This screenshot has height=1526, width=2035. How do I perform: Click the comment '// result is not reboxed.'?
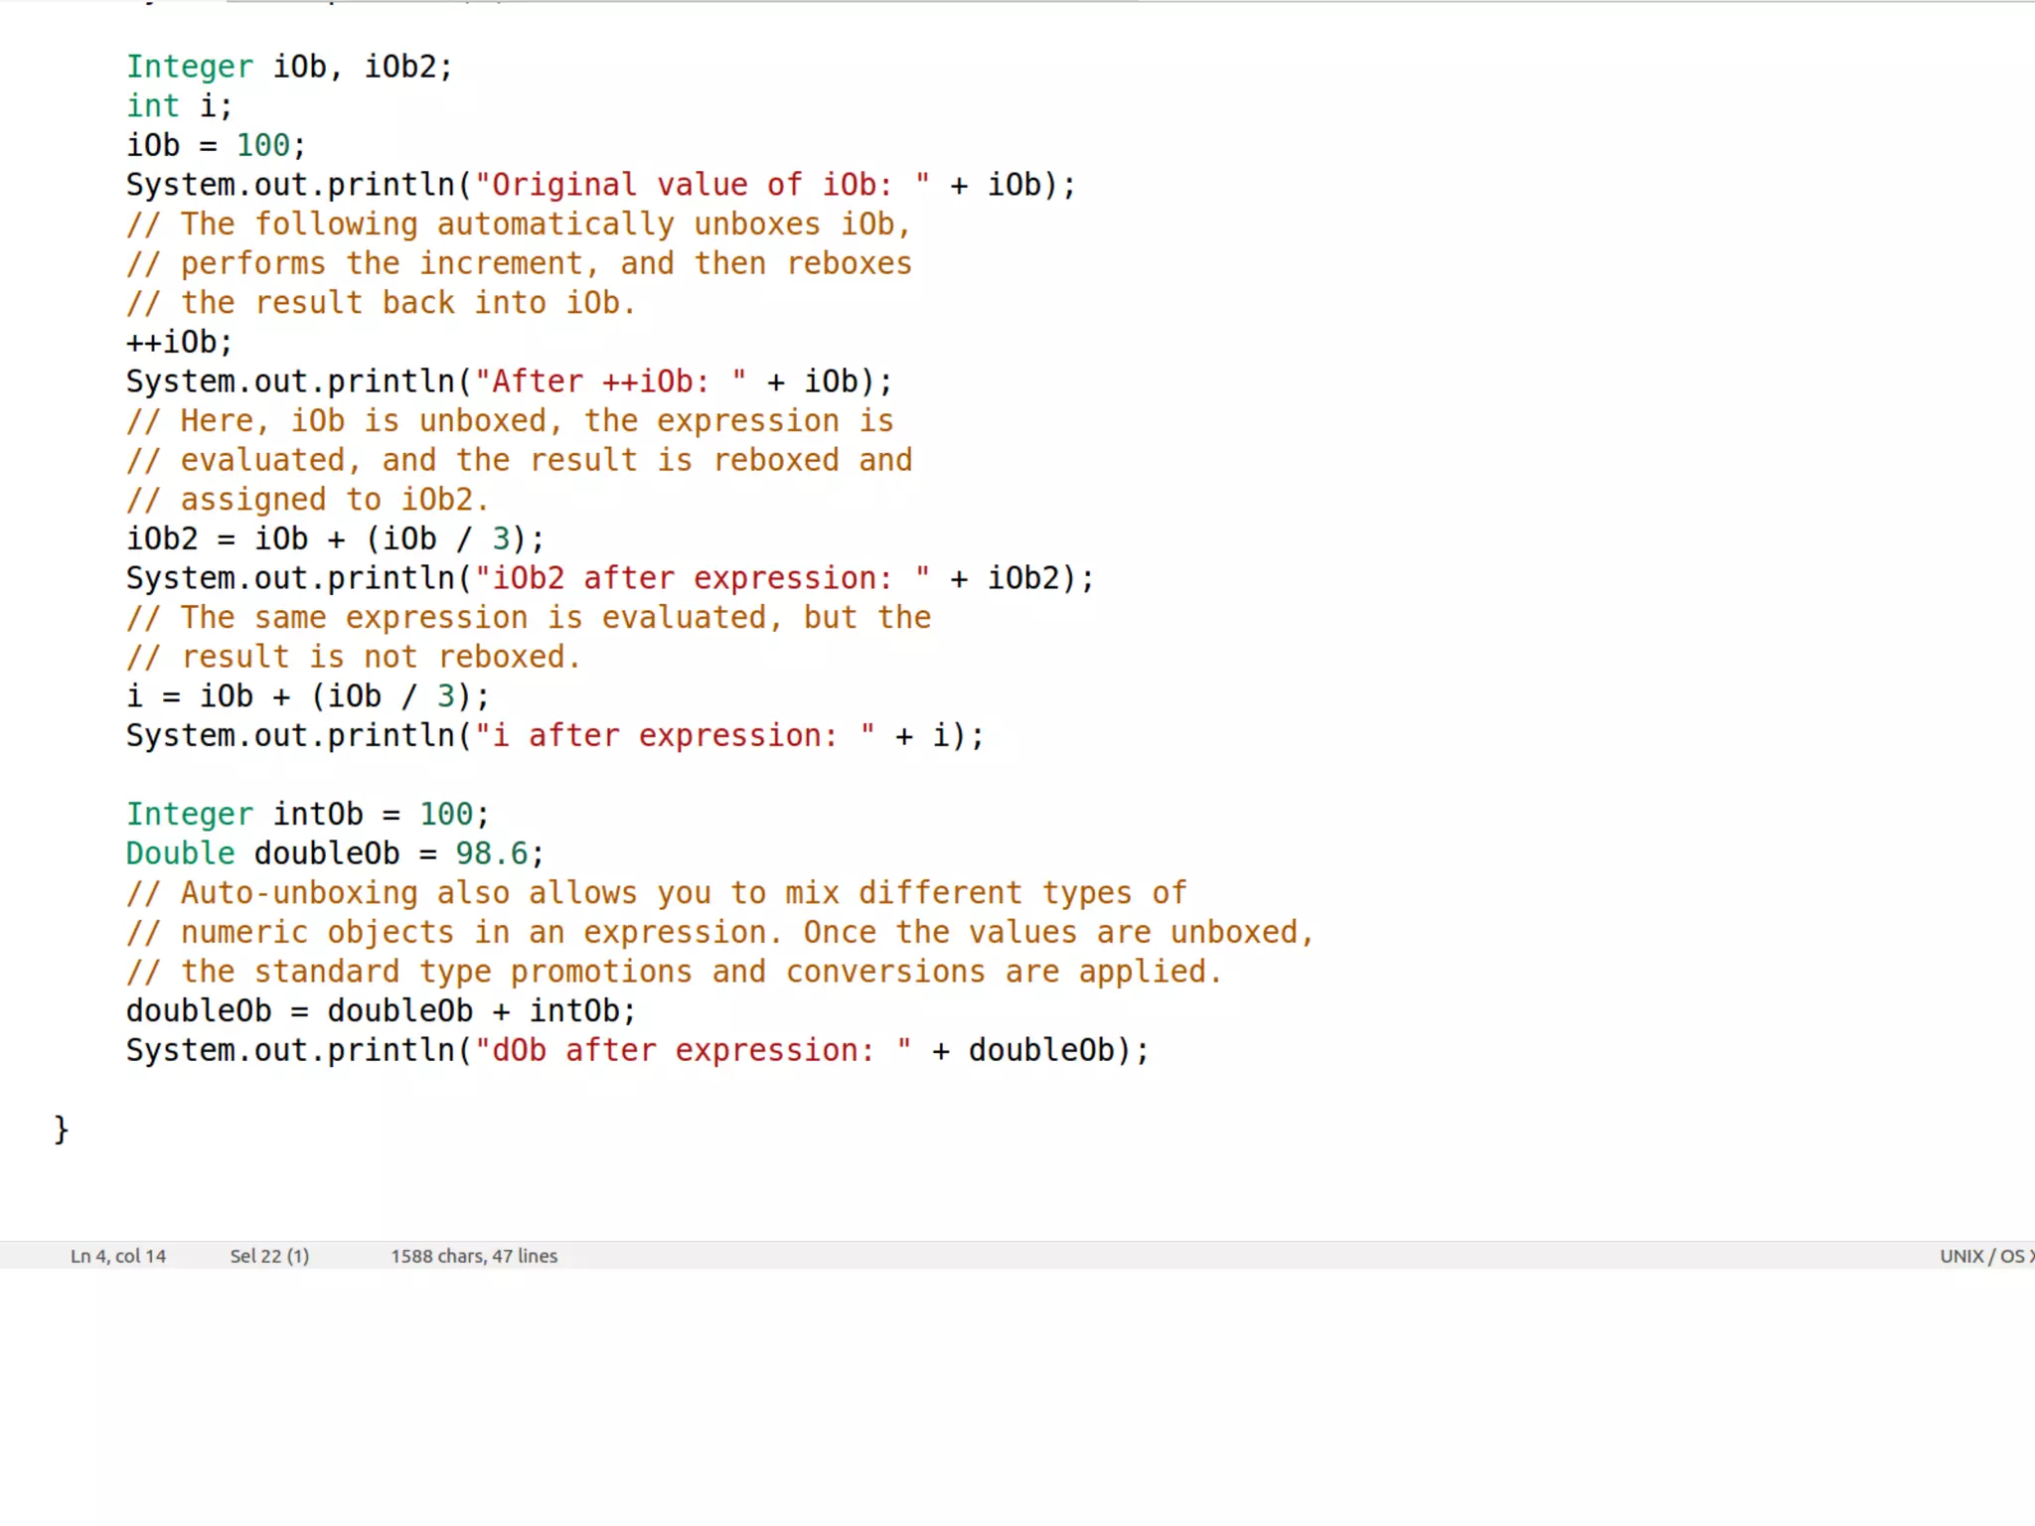coord(353,657)
